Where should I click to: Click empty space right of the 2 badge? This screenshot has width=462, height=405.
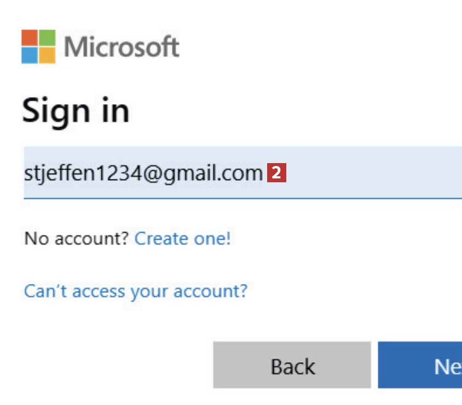[x=372, y=173]
